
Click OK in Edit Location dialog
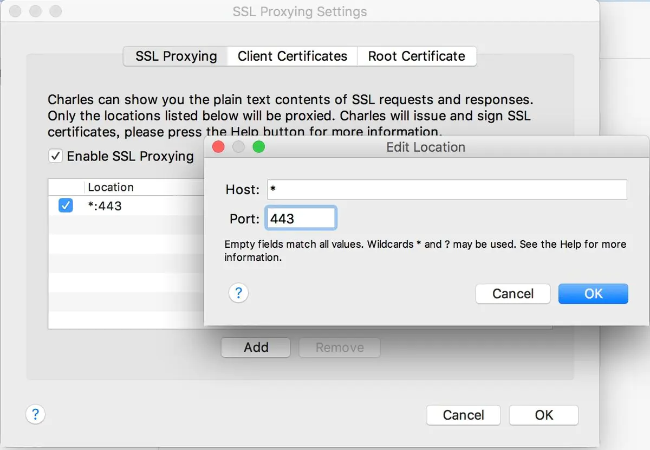tap(593, 293)
